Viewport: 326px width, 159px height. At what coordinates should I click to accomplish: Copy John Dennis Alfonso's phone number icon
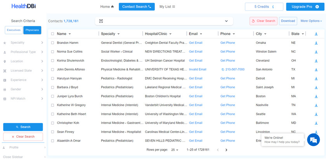223,70
